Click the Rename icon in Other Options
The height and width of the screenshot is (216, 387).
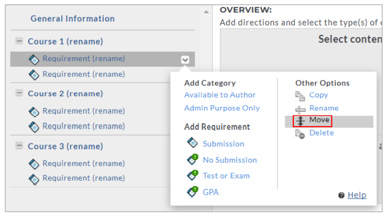(300, 109)
